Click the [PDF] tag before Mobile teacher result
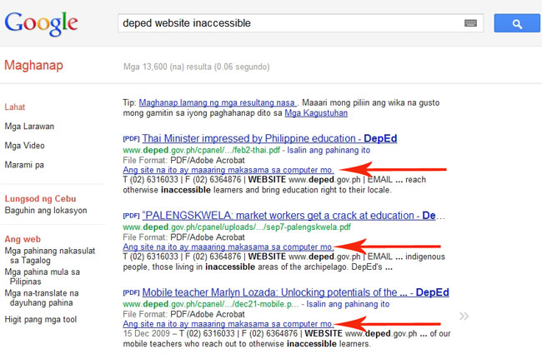This screenshot has height=354, width=542. [132, 292]
